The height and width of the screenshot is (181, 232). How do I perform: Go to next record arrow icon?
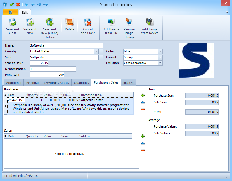point(39,4)
